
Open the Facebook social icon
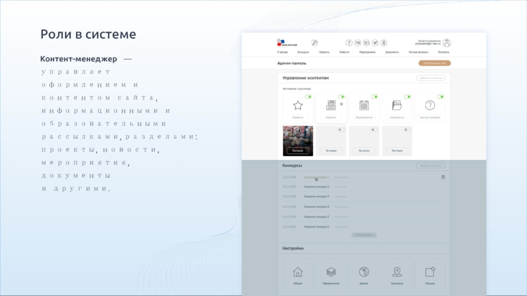(x=349, y=43)
